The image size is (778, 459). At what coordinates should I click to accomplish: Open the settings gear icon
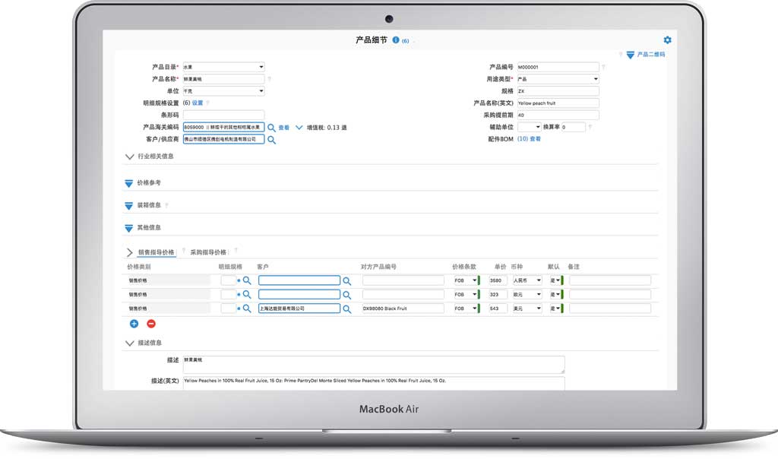tap(667, 40)
